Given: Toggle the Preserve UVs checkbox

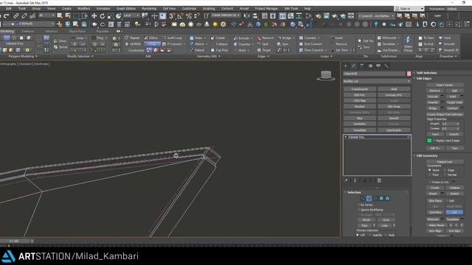Looking at the screenshot, I should (430, 182).
